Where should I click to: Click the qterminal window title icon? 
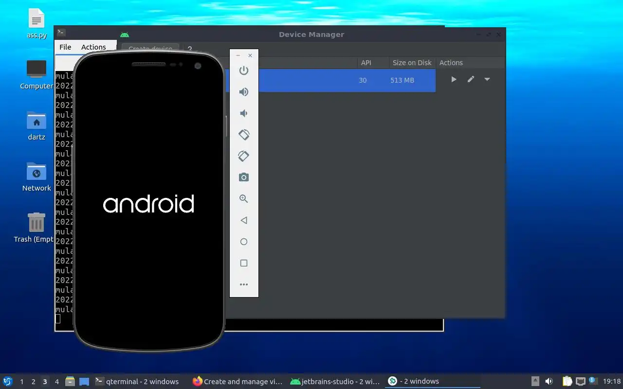point(61,33)
